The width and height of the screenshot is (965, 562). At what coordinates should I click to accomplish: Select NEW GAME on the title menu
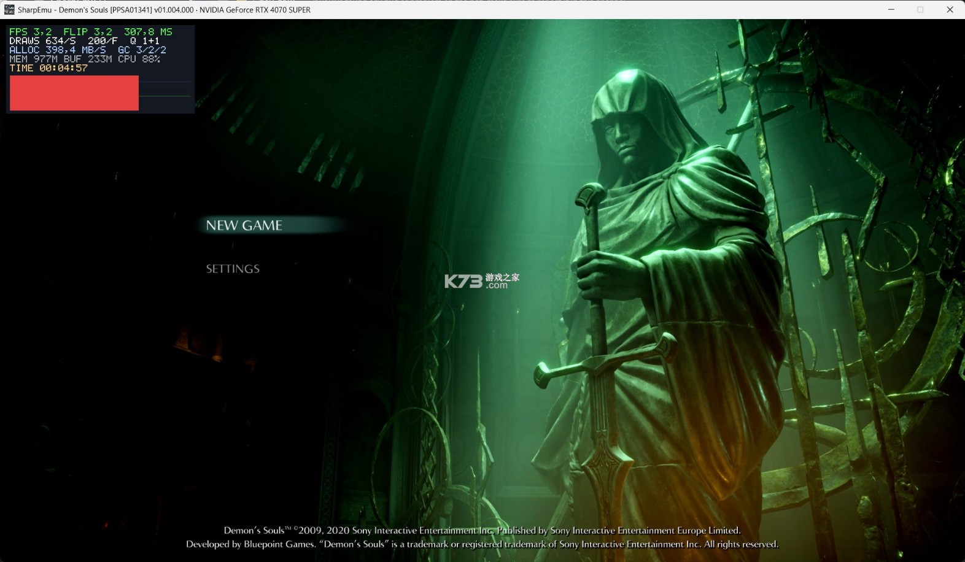pos(244,225)
